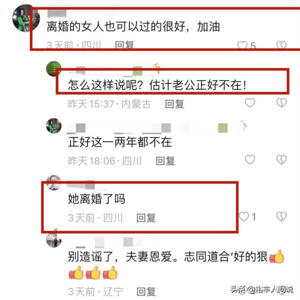The height and width of the screenshot is (300, 300).
Task: Reply to the 内蒙古 comment at 15:37
Action: coord(174,104)
